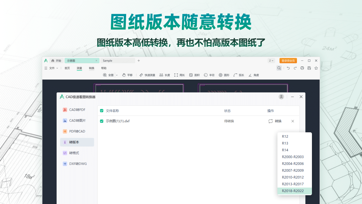The height and width of the screenshot is (204, 362).
Task: Click the print icon in top toolbar
Action: 302,68
